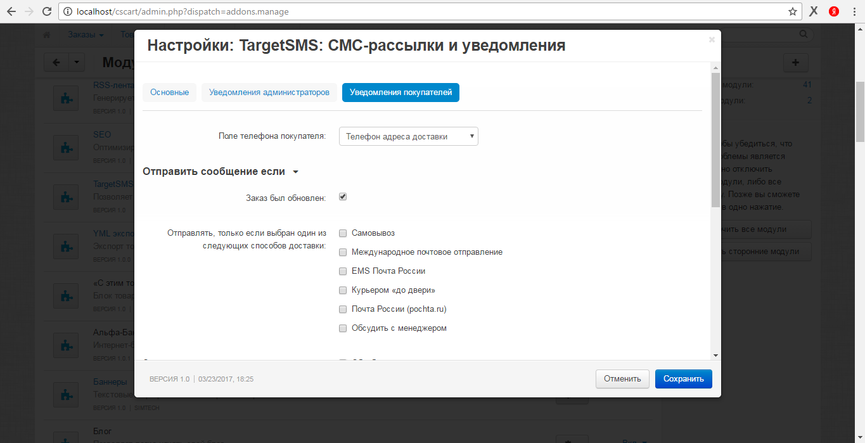Click the TargetSMS module puzzle icon
Viewport: 865px width, 443px height.
[x=66, y=196]
